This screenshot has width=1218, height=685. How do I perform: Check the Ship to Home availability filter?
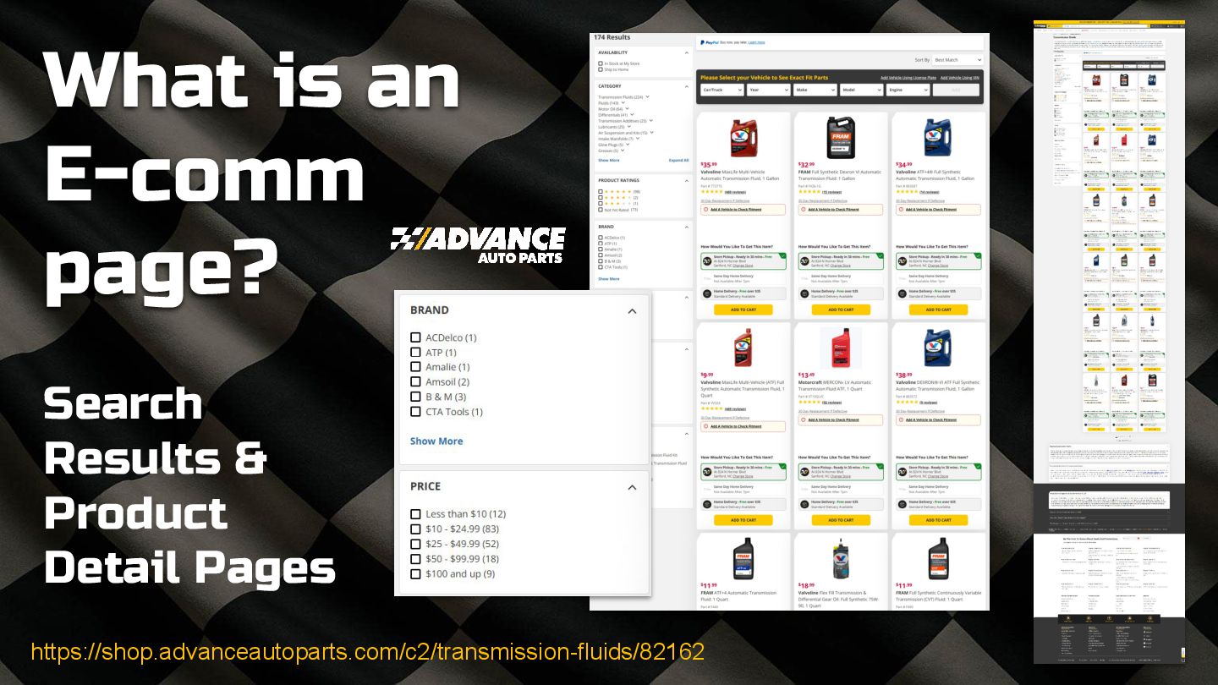coord(601,69)
